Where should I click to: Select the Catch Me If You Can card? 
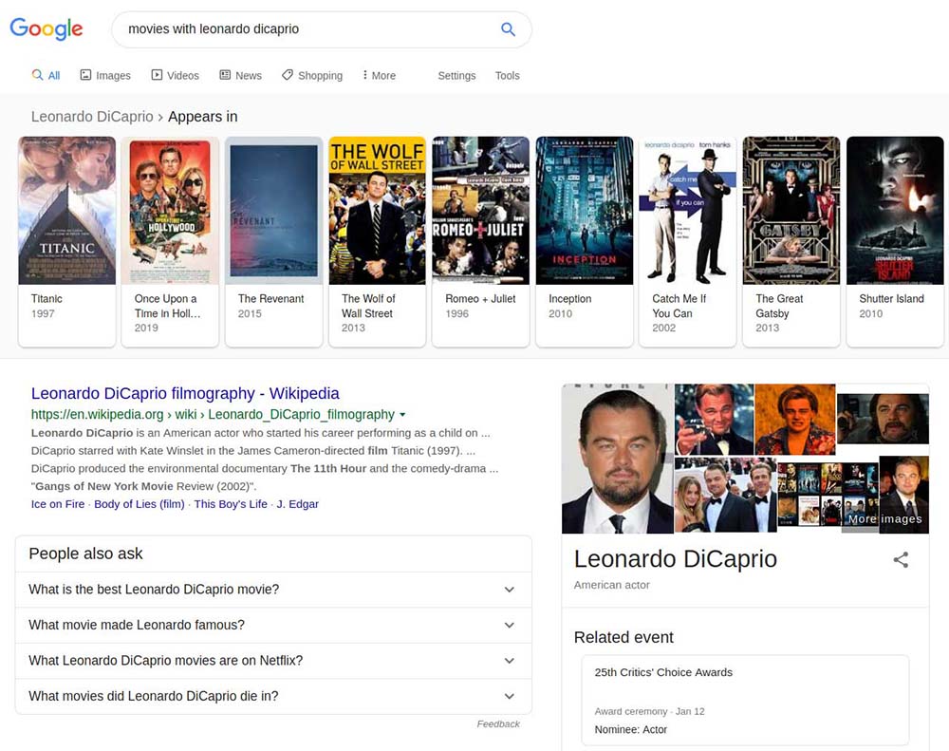coord(687,242)
